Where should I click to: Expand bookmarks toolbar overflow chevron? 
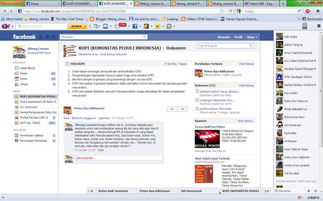299,19
